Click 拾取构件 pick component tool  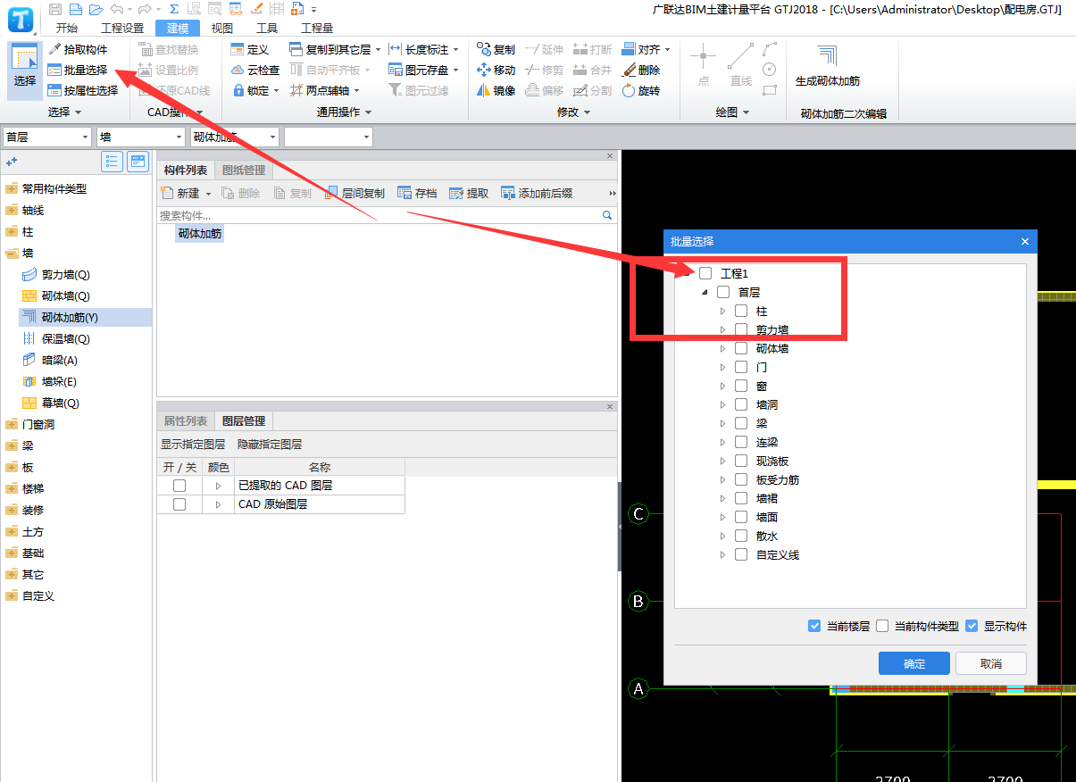tap(78, 49)
